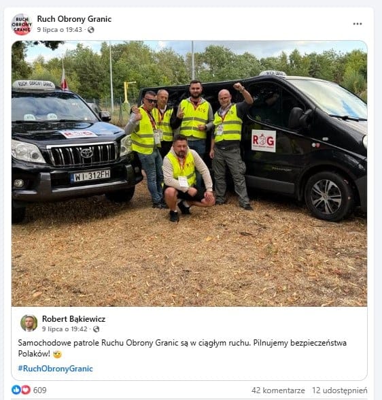Open the Ruch Obrony Granic page name link
This screenshot has height=400, width=382.
point(74,19)
